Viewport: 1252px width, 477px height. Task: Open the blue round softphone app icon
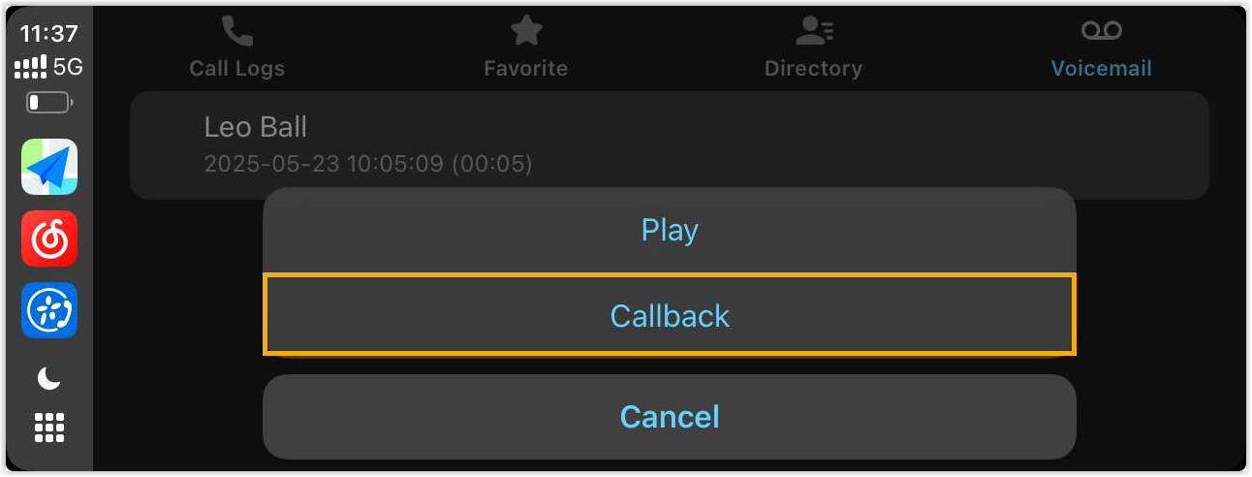point(49,310)
